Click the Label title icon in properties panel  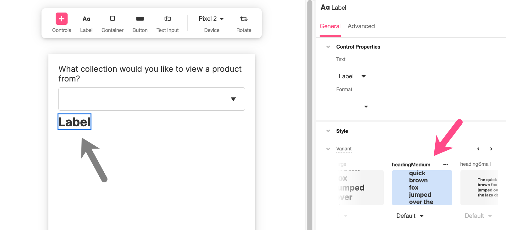coord(325,7)
